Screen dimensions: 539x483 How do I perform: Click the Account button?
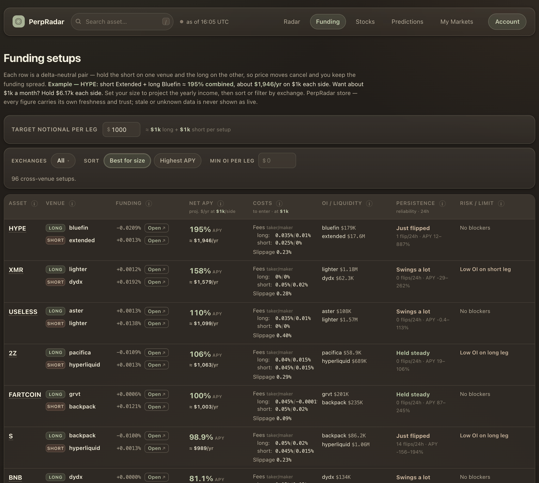point(507,22)
